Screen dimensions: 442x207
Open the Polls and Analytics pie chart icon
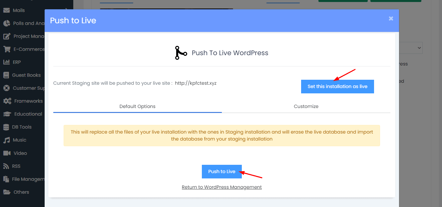pyautogui.click(x=7, y=23)
